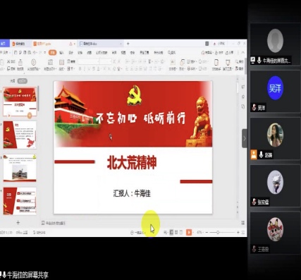The image size is (301, 280).
Task: Click the Save icon in quick access bar
Action: pyautogui.click(x=16, y=52)
